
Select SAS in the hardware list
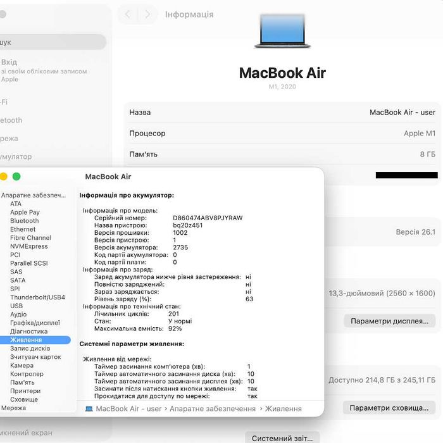[x=16, y=271]
